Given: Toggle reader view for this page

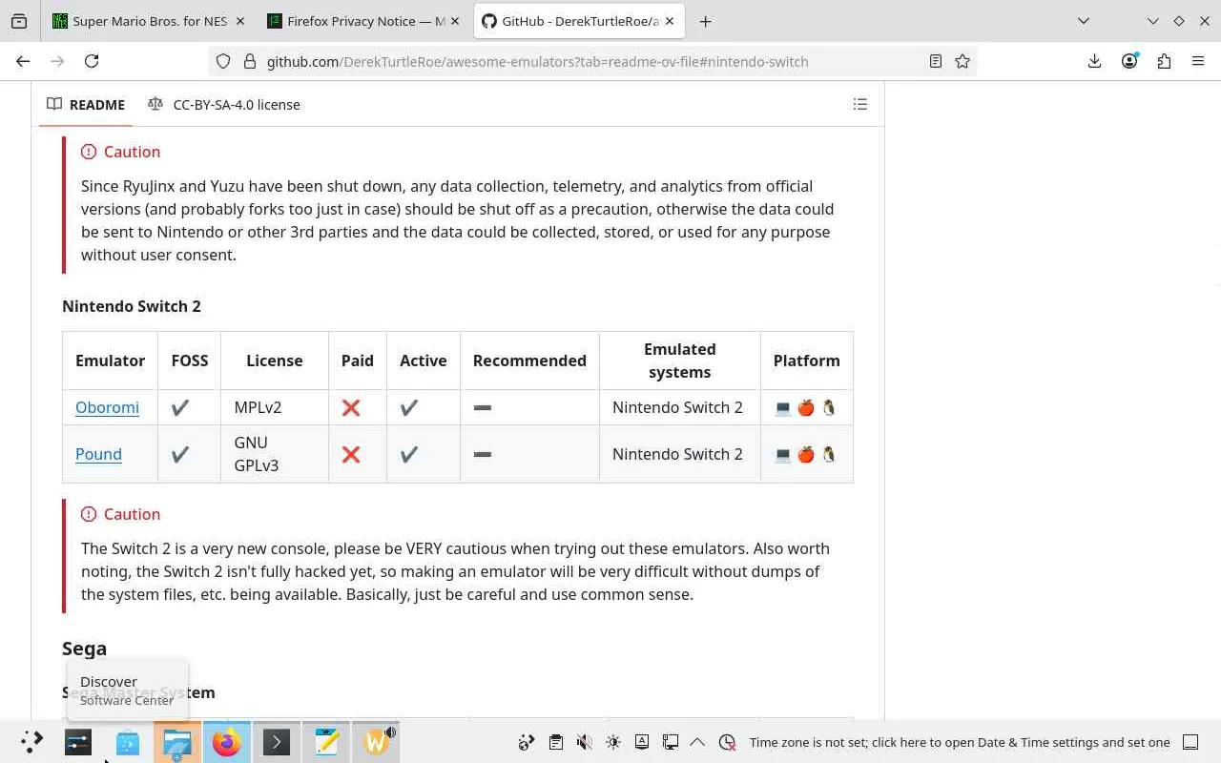Looking at the screenshot, I should pos(936,61).
